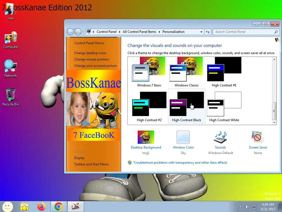Click the Back navigation button
The width and height of the screenshot is (282, 212).
(x=70, y=32)
